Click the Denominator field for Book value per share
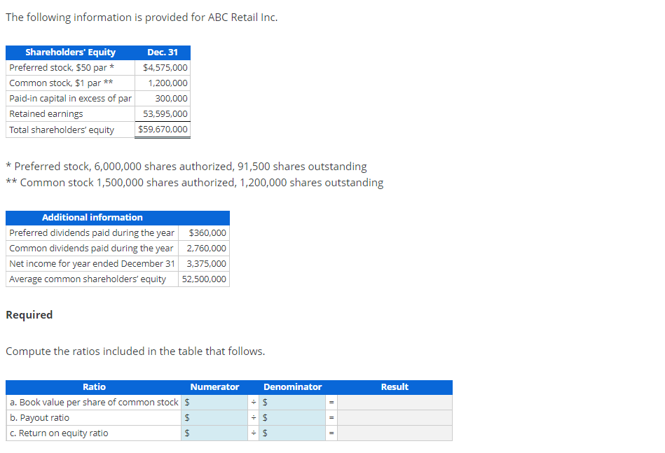The image size is (665, 453). 291,402
